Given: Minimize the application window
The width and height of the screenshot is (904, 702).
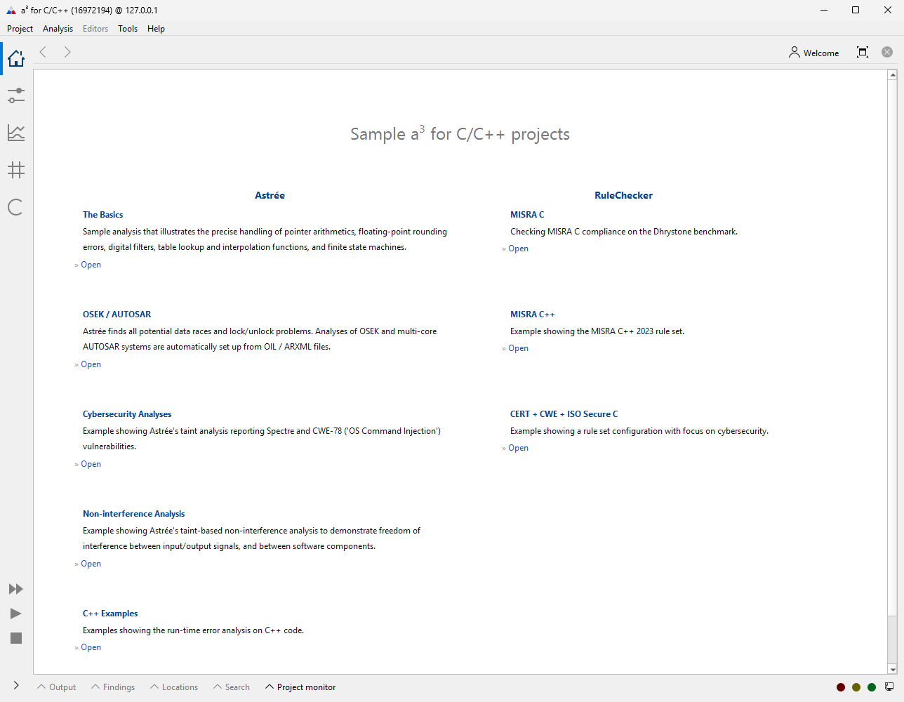Looking at the screenshot, I should pos(824,10).
